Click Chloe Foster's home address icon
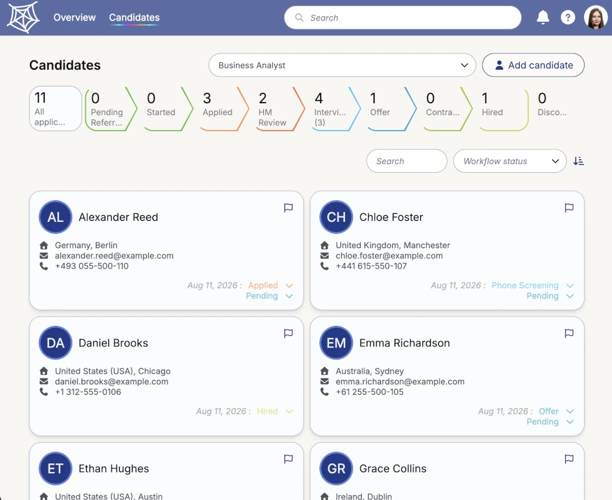612x500 pixels. [324, 245]
